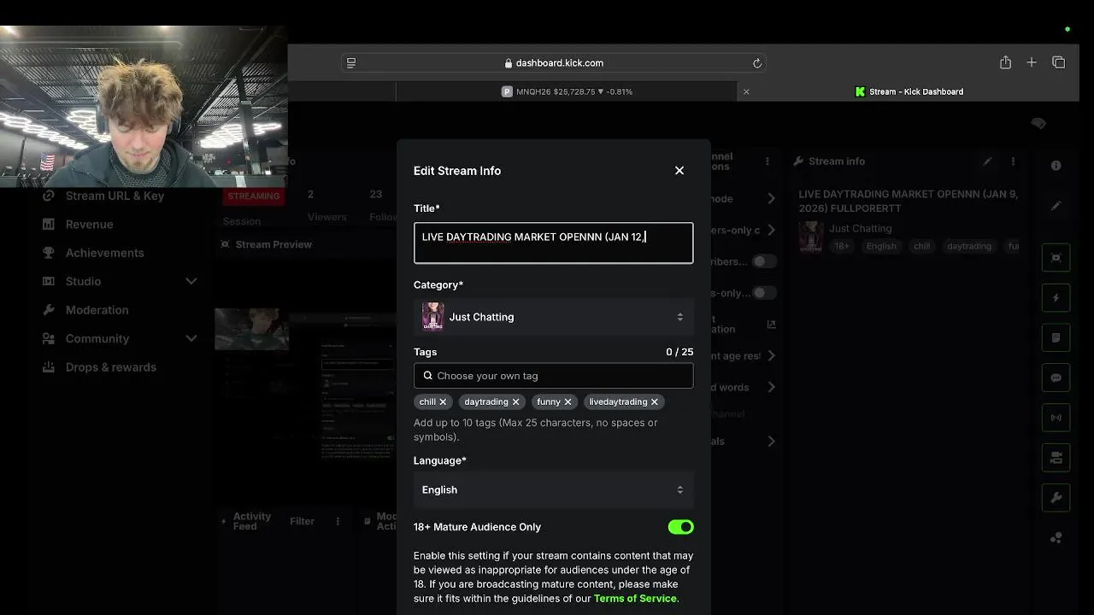Open the Moderation sidebar page
The width and height of the screenshot is (1094, 615).
pos(97,310)
